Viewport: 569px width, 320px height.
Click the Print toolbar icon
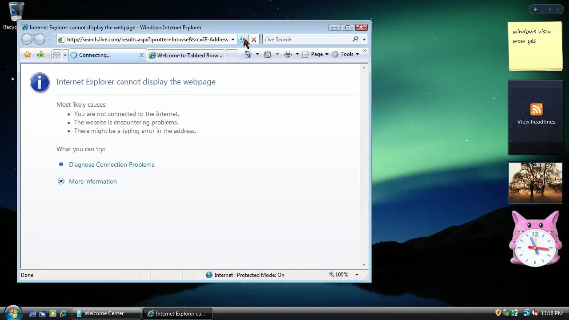pyautogui.click(x=288, y=54)
